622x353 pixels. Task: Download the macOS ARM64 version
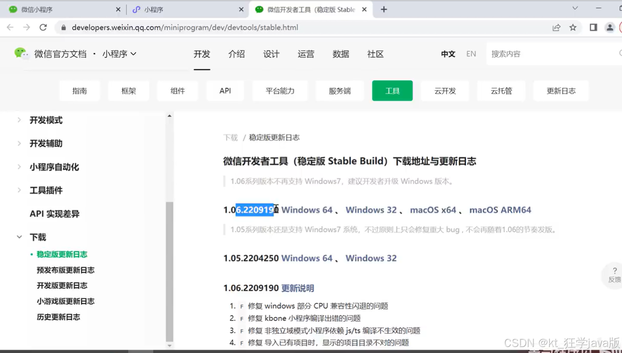(x=500, y=210)
